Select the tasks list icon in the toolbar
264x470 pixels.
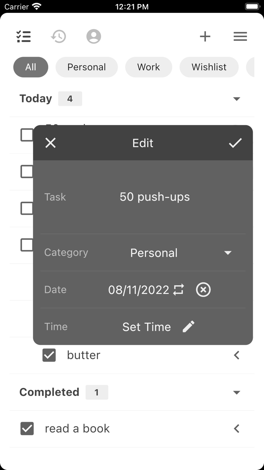(24, 36)
